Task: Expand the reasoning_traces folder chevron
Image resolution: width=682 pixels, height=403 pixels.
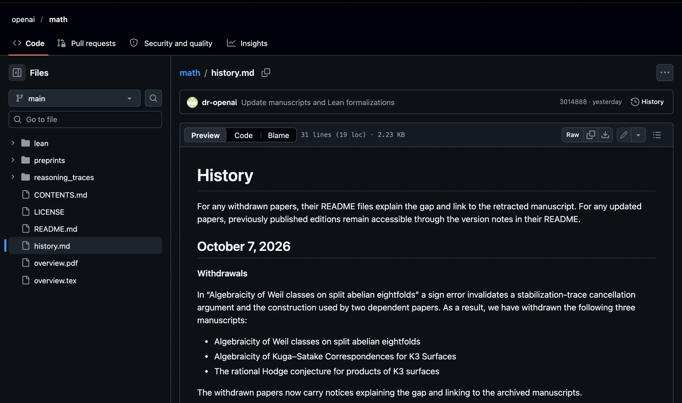Action: point(13,177)
